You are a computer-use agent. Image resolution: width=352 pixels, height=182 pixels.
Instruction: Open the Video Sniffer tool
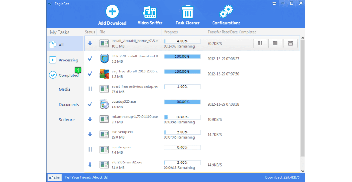click(150, 12)
